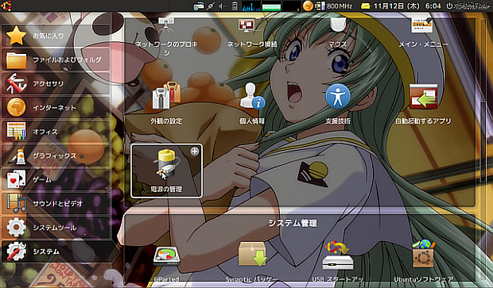The image size is (493, 288).
Task: Open メイン・メニュー editor icon
Action: click(423, 32)
